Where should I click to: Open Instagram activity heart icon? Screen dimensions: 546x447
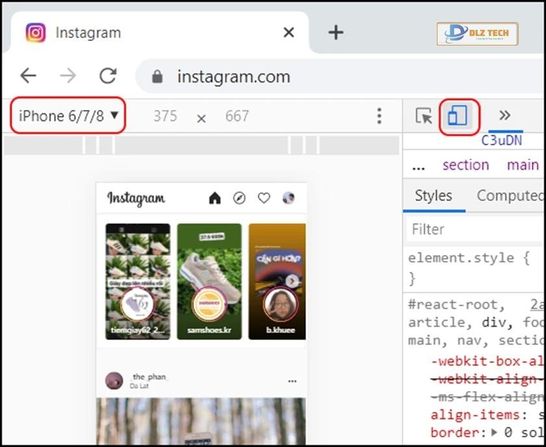pos(264,198)
